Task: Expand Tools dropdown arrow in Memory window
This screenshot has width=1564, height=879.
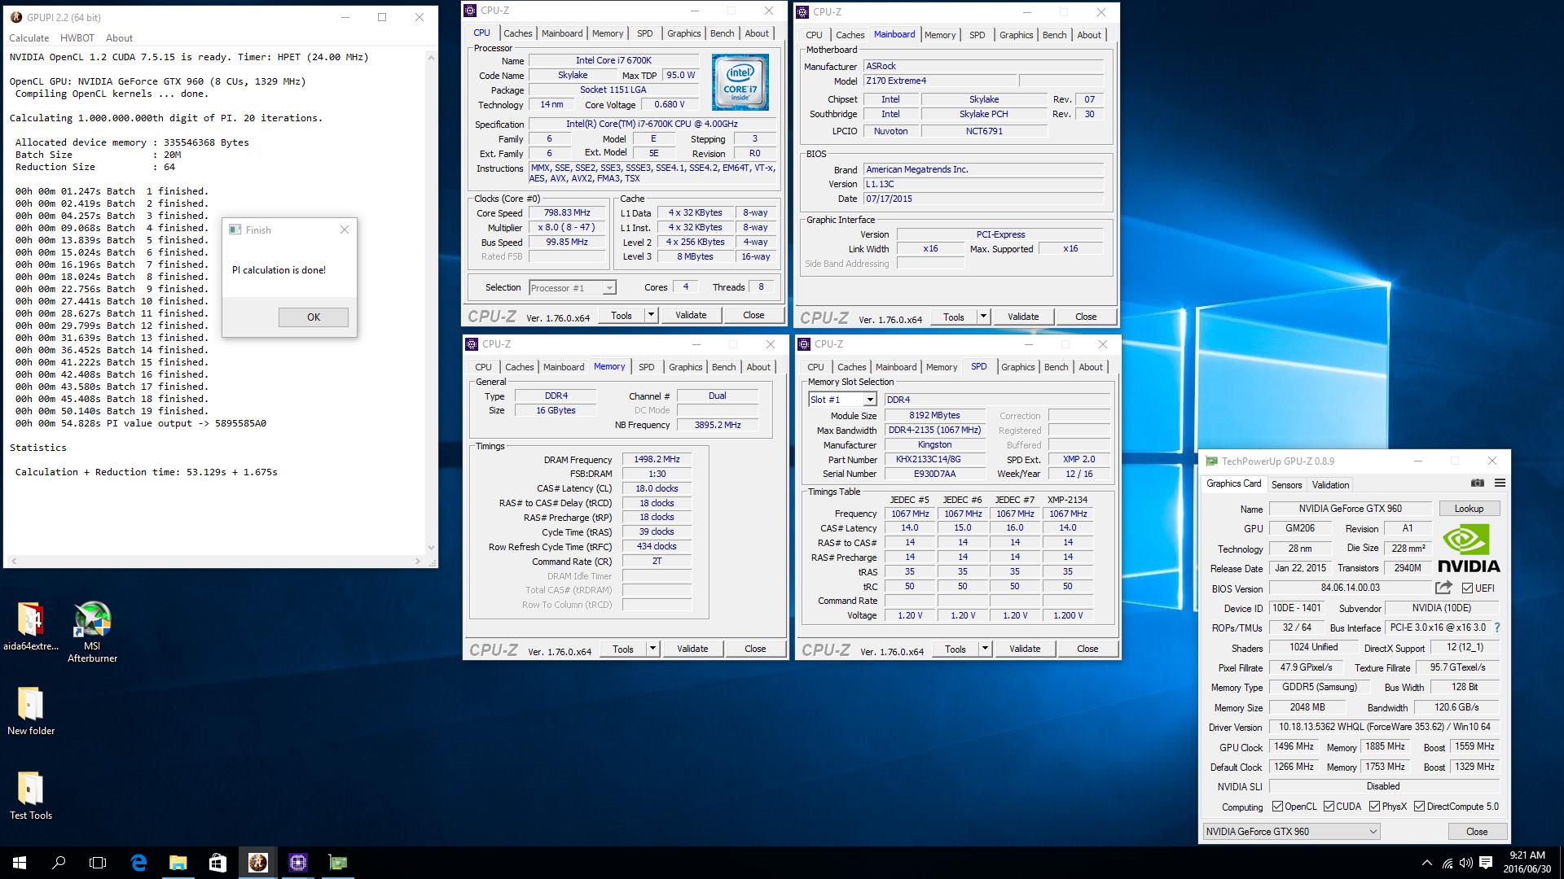Action: coord(652,649)
